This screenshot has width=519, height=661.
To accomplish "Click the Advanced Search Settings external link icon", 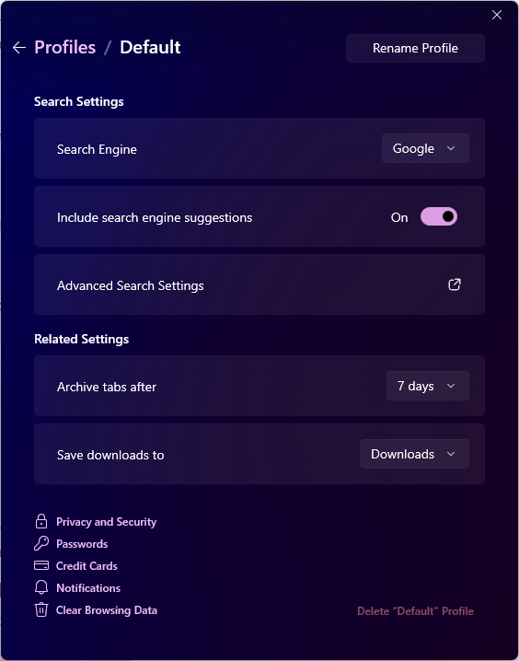I will point(455,284).
